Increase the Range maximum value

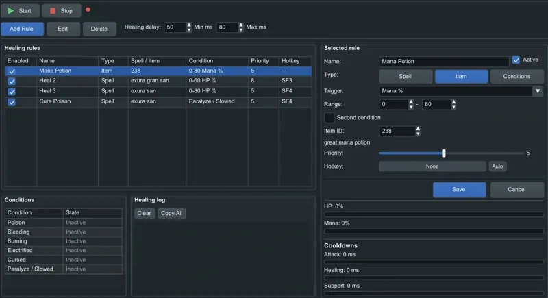click(x=453, y=102)
